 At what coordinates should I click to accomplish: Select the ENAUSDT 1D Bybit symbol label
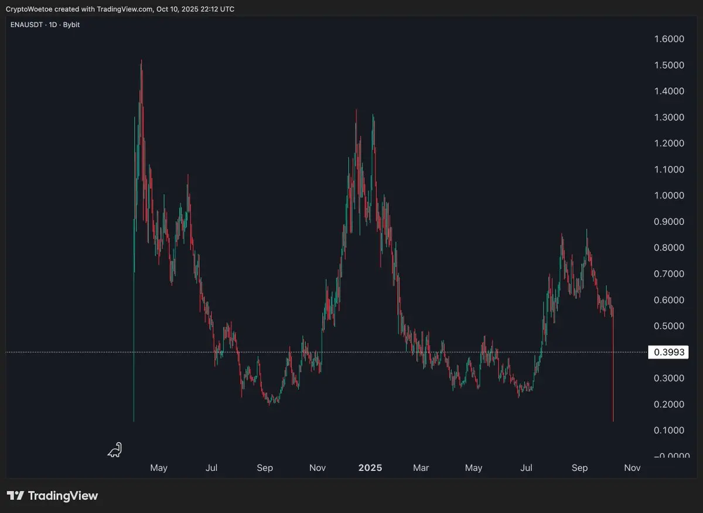point(45,25)
